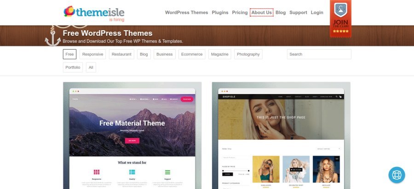Filter by Photography themes
Image resolution: width=414 pixels, height=189 pixels.
click(248, 54)
